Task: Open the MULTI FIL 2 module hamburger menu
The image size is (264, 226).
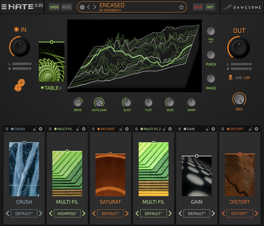Action: pyautogui.click(x=136, y=129)
